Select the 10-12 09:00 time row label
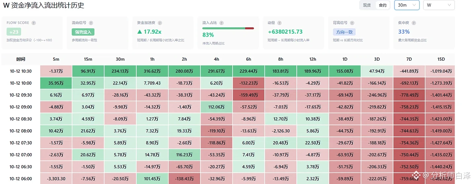 click(21, 107)
